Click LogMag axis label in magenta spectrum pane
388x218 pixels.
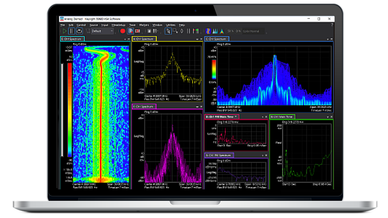tap(139, 136)
